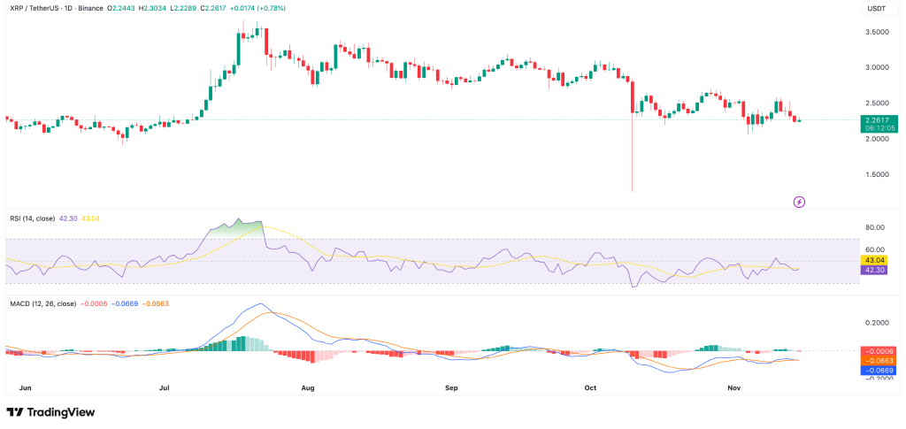Click the MACD (12, 26, close) indicator label
The image size is (906, 429).
coord(42,303)
